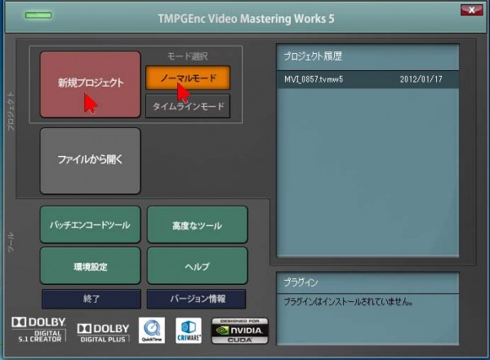Image resolution: width=490 pixels, height=360 pixels.
Task: Click the プラグイン panel header
Action: click(x=367, y=282)
